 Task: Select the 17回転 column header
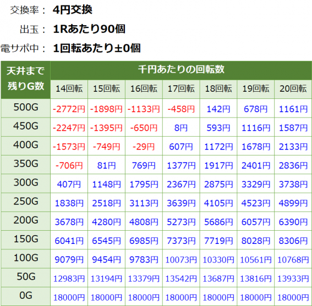[181, 89]
